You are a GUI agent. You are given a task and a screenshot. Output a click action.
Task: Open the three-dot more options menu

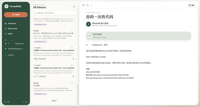(x=92, y=5)
